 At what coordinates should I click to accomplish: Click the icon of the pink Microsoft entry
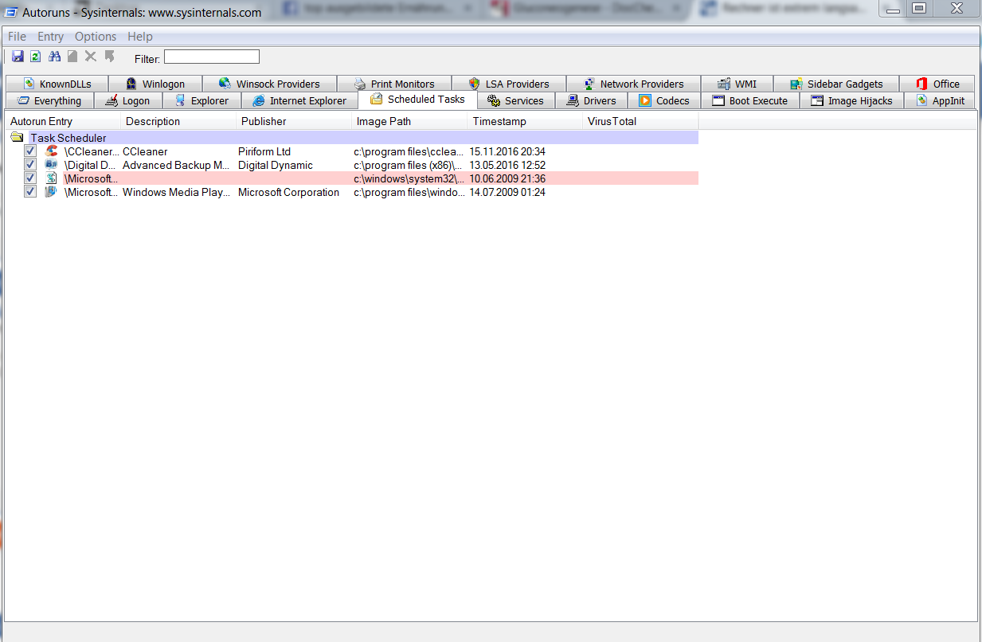(51, 178)
